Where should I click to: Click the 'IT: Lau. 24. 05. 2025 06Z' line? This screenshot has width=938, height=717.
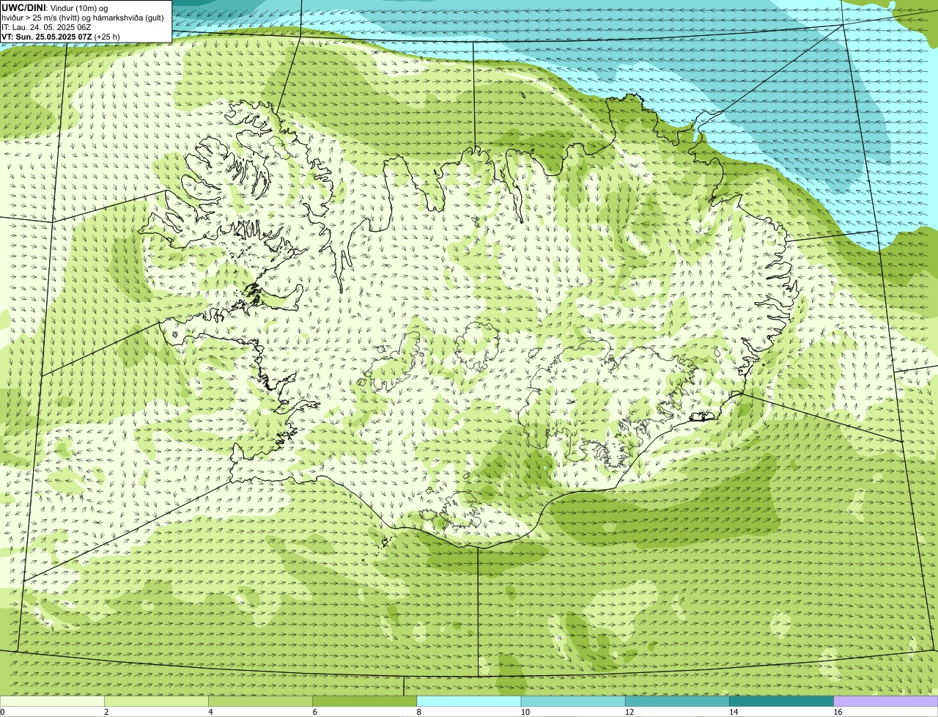coord(46,27)
